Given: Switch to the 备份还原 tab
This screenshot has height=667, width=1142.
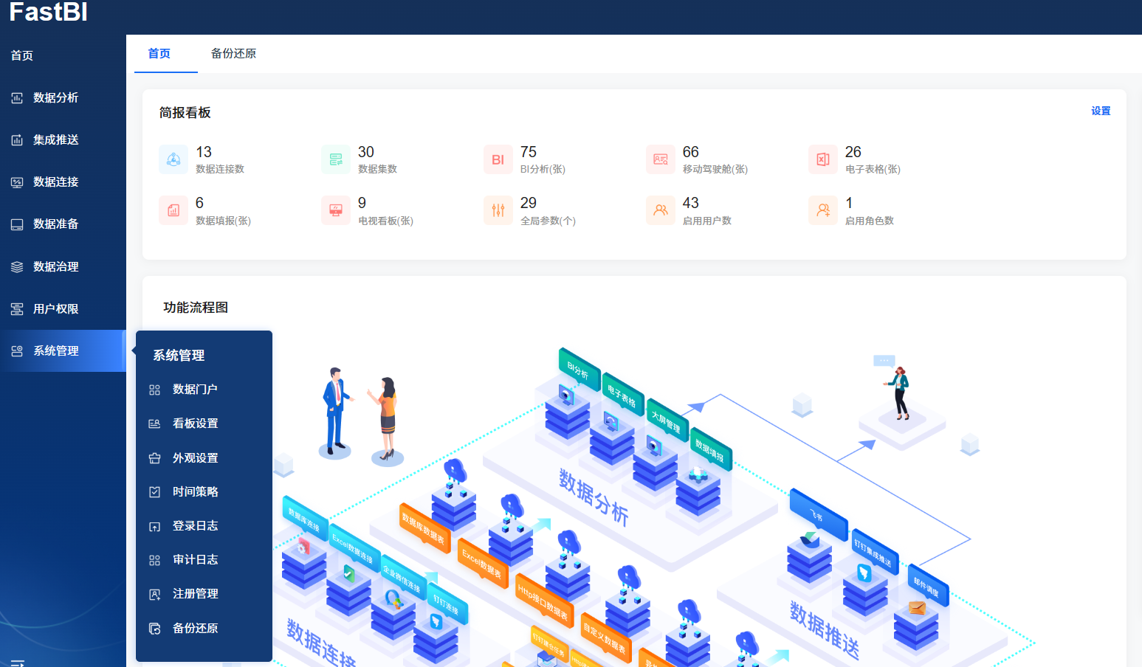Looking at the screenshot, I should coord(233,54).
